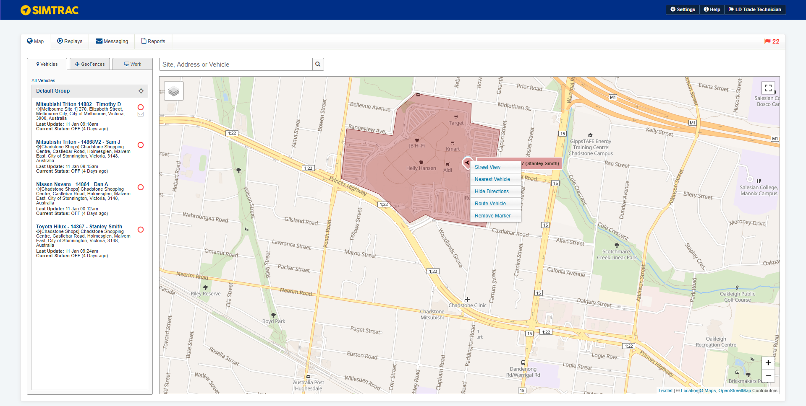Click the Riley Reserve tree icon

205,287
